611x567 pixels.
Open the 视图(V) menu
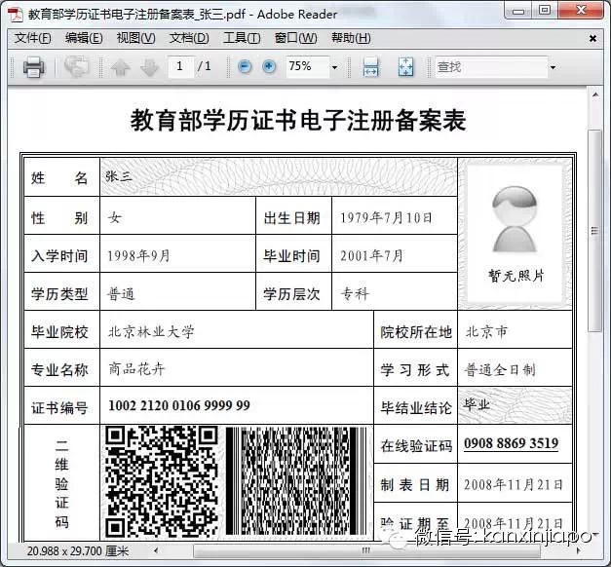tap(135, 39)
